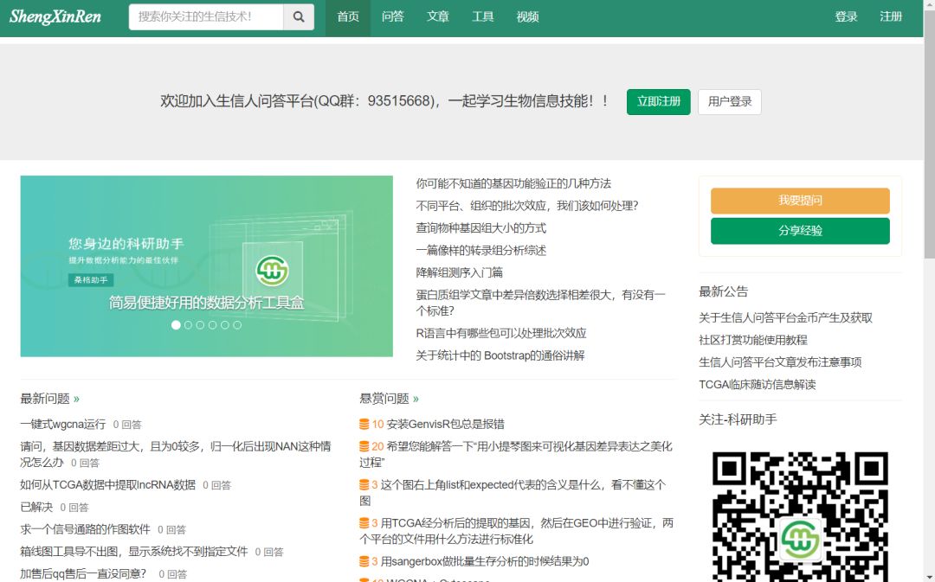Open notice 社区打赏功能使用教程
The image size is (935, 582).
(753, 340)
